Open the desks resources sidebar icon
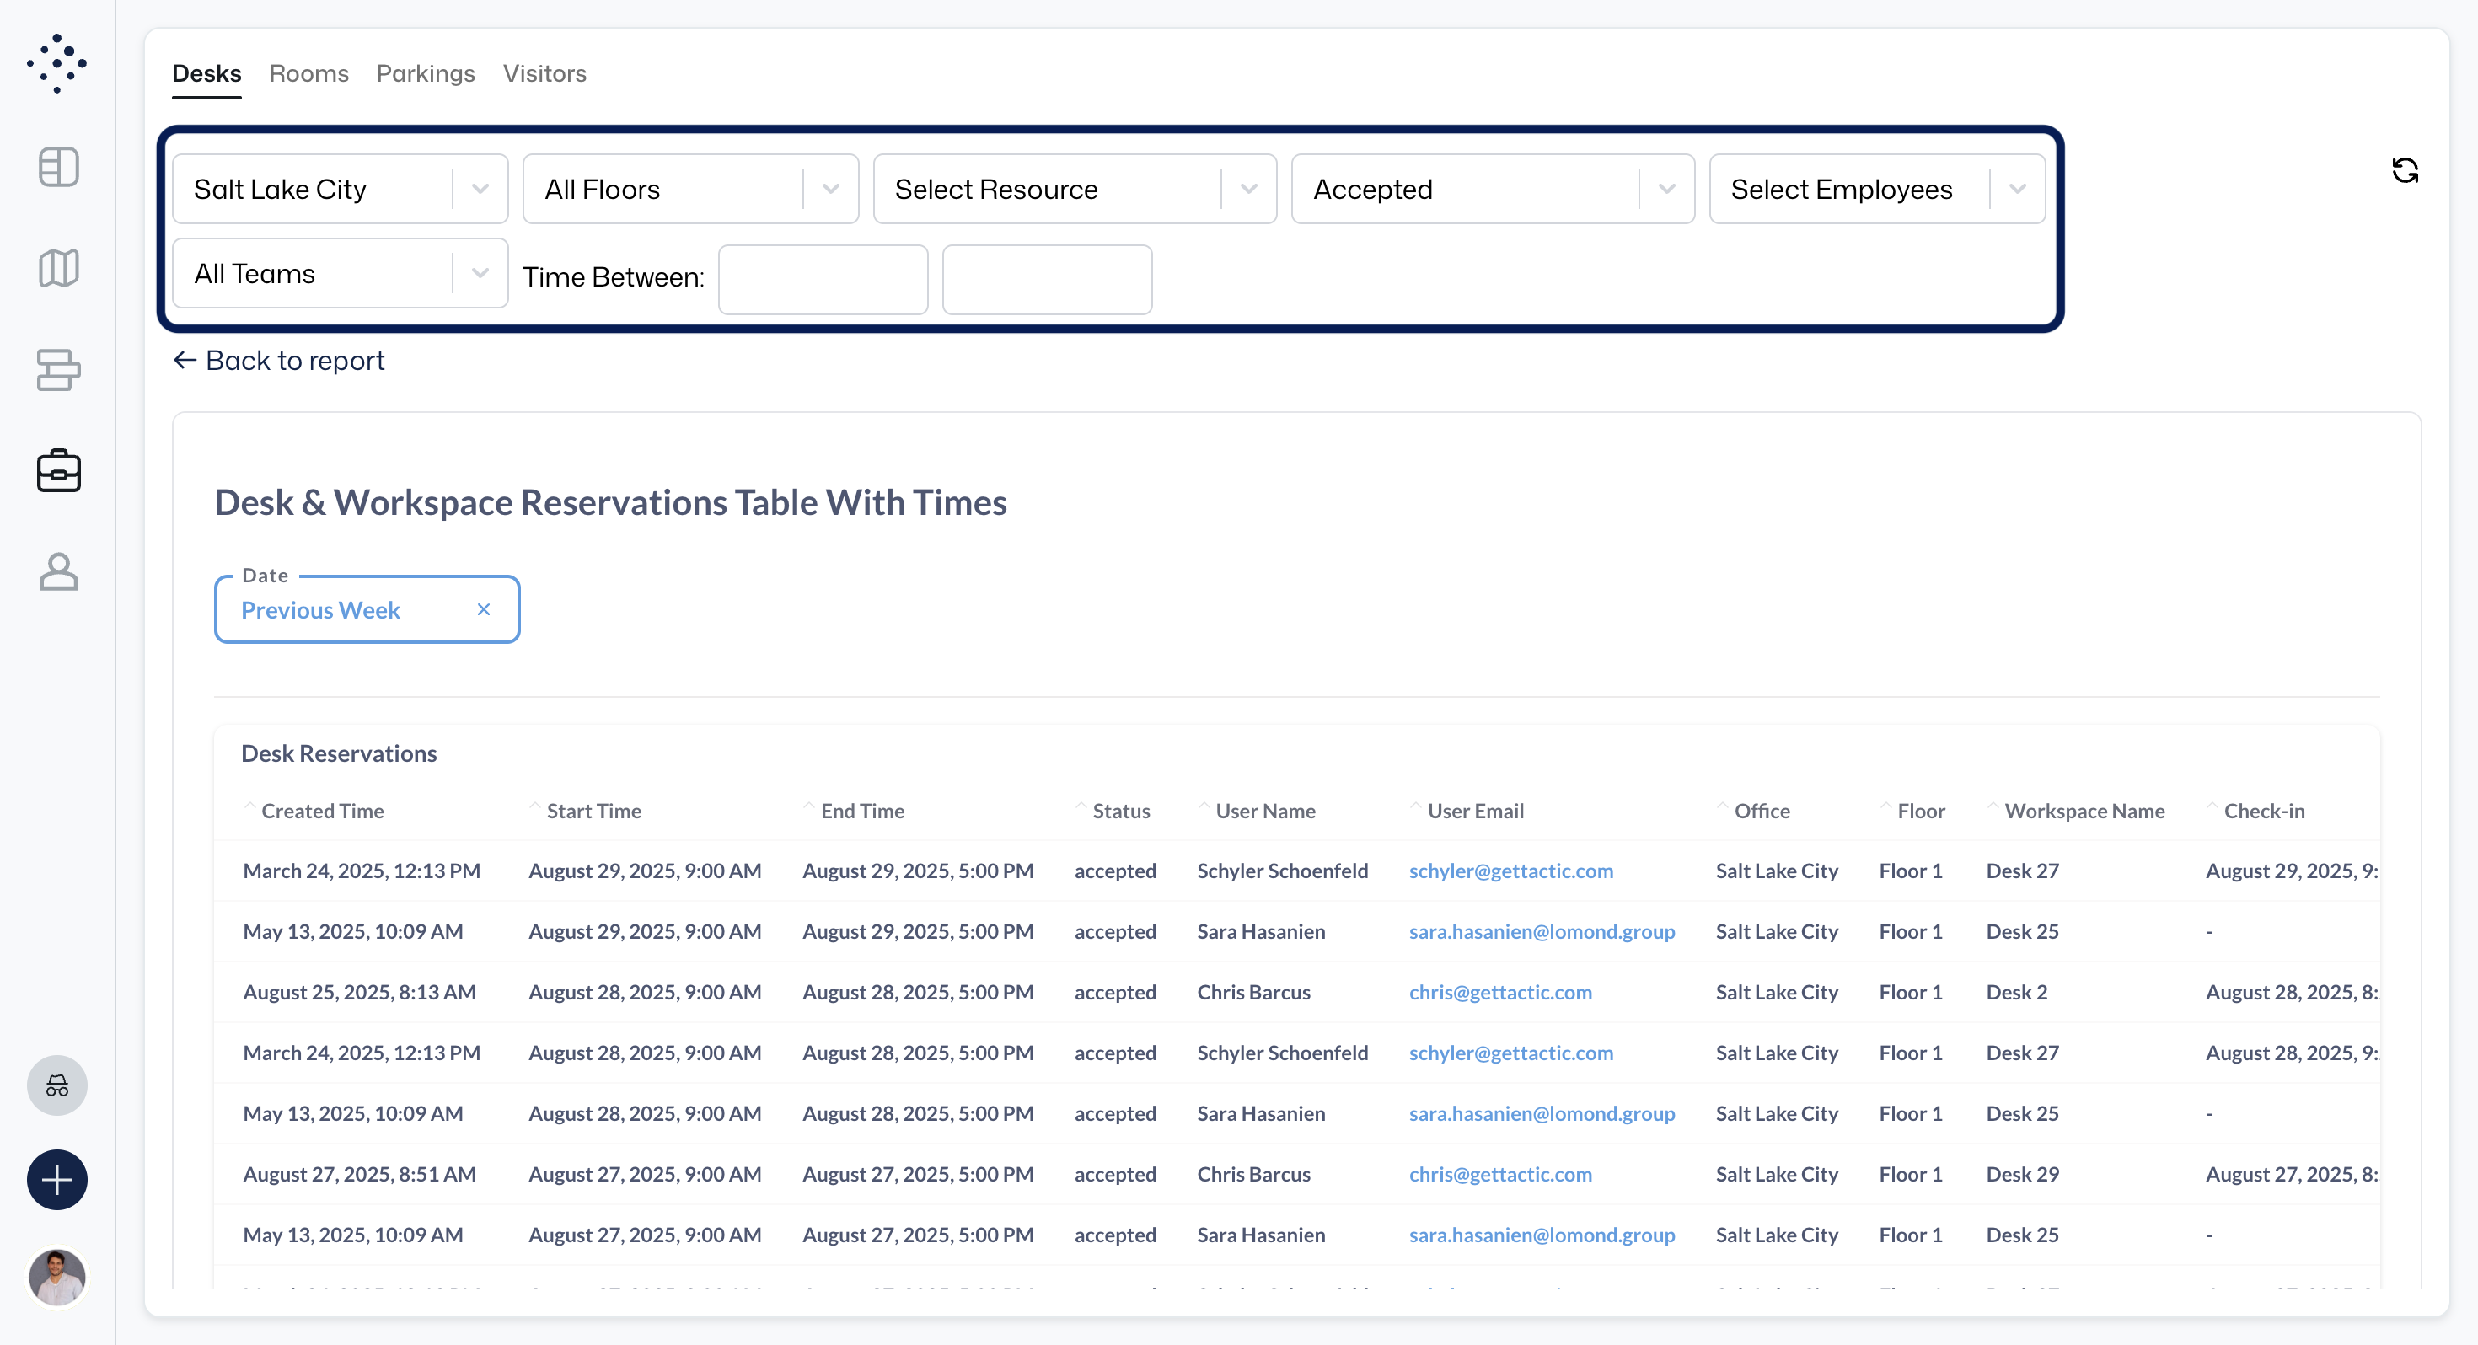Image resolution: width=2478 pixels, height=1345 pixels. (59, 369)
